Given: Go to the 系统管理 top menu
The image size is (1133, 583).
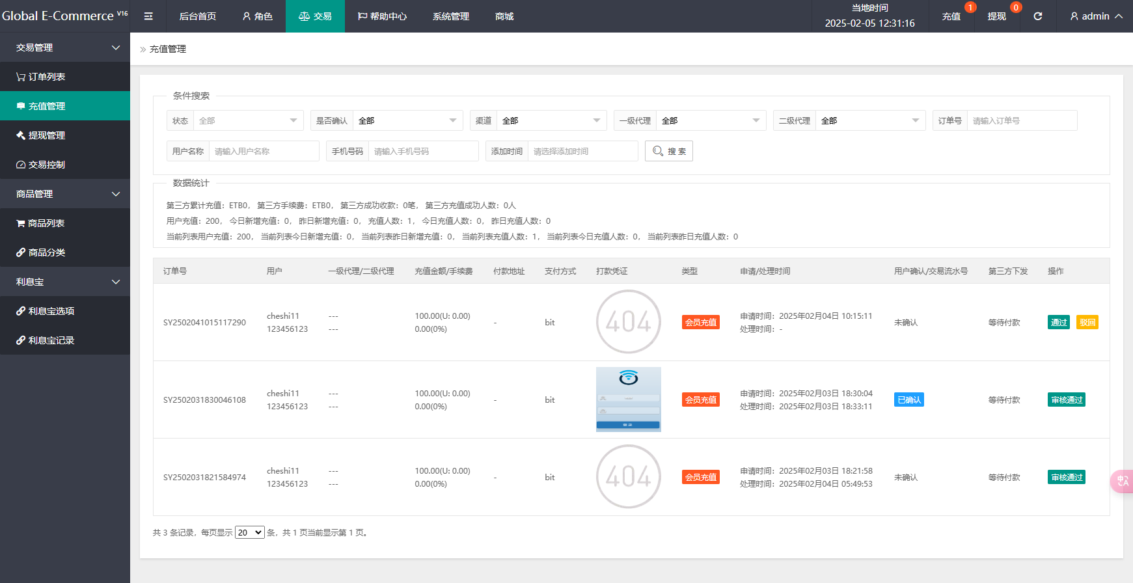Looking at the screenshot, I should [x=450, y=16].
